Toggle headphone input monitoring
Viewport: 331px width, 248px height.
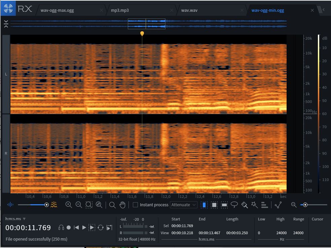[61, 227]
